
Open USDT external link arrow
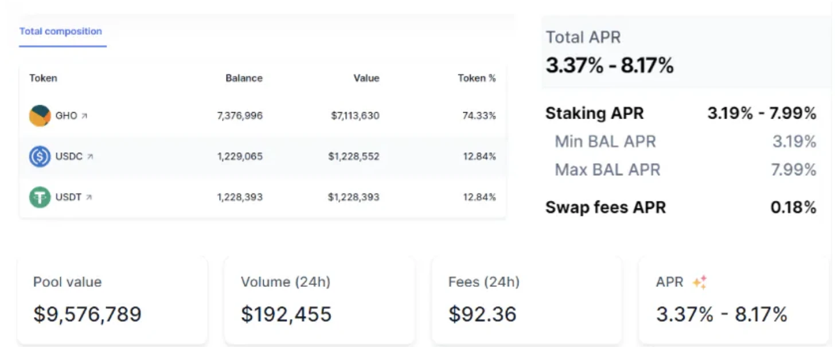(x=89, y=198)
